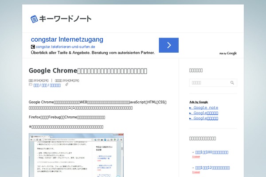
Task: Click the Chrome browser screenshot thumbnail
Action: click(x=76, y=155)
